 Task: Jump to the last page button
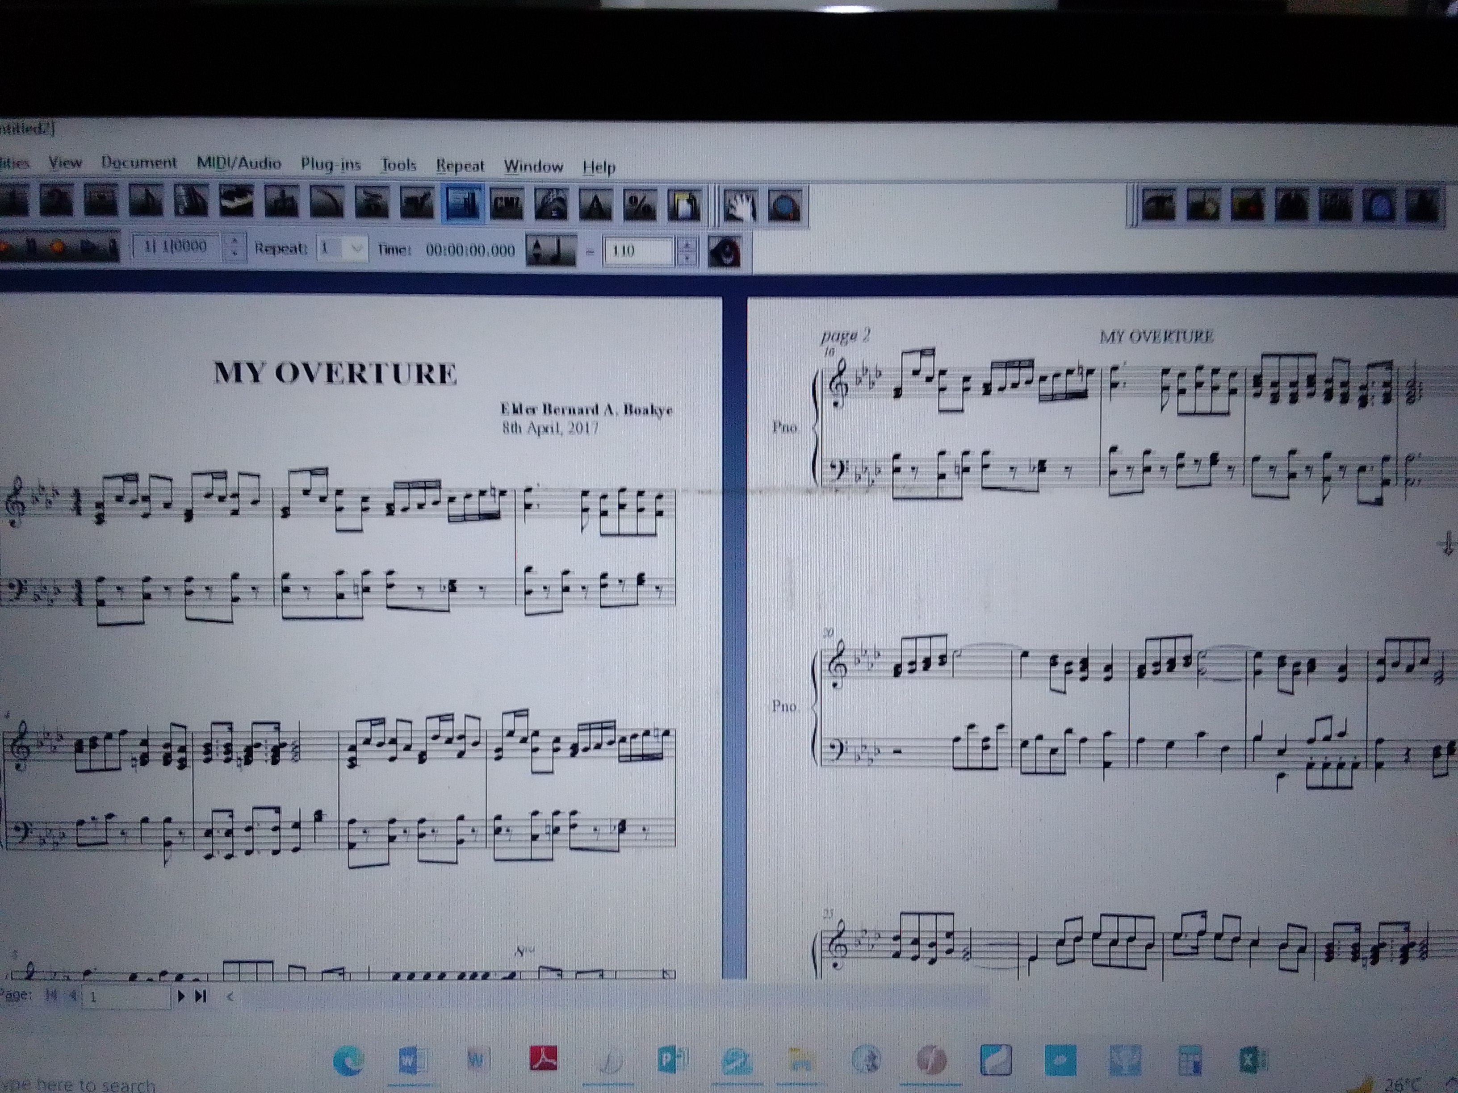pos(201,997)
